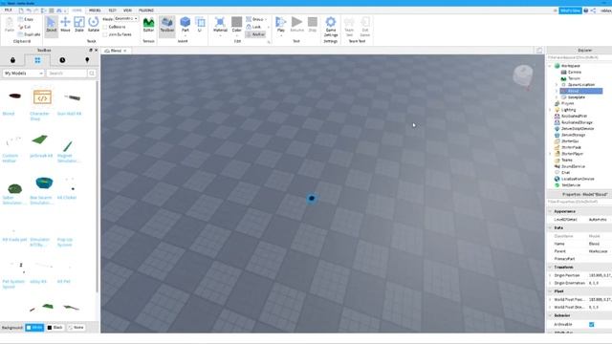Set Toolbox background to Black
The image size is (612, 344).
click(55, 327)
